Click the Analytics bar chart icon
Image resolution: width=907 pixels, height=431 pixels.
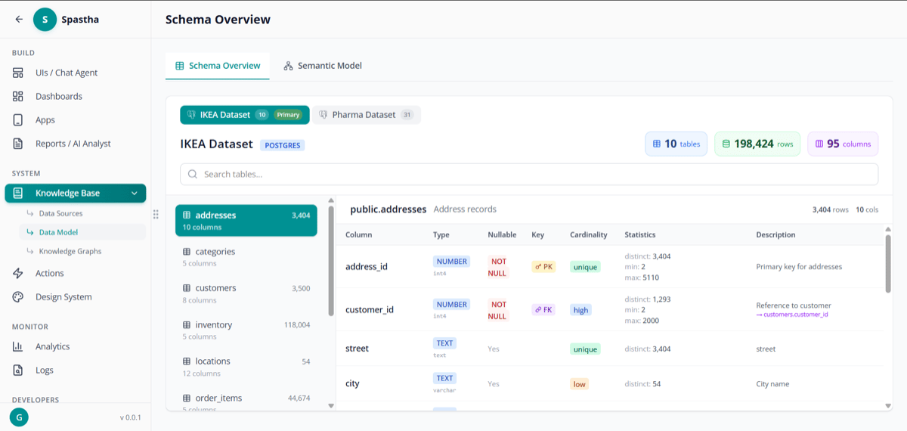coord(18,346)
